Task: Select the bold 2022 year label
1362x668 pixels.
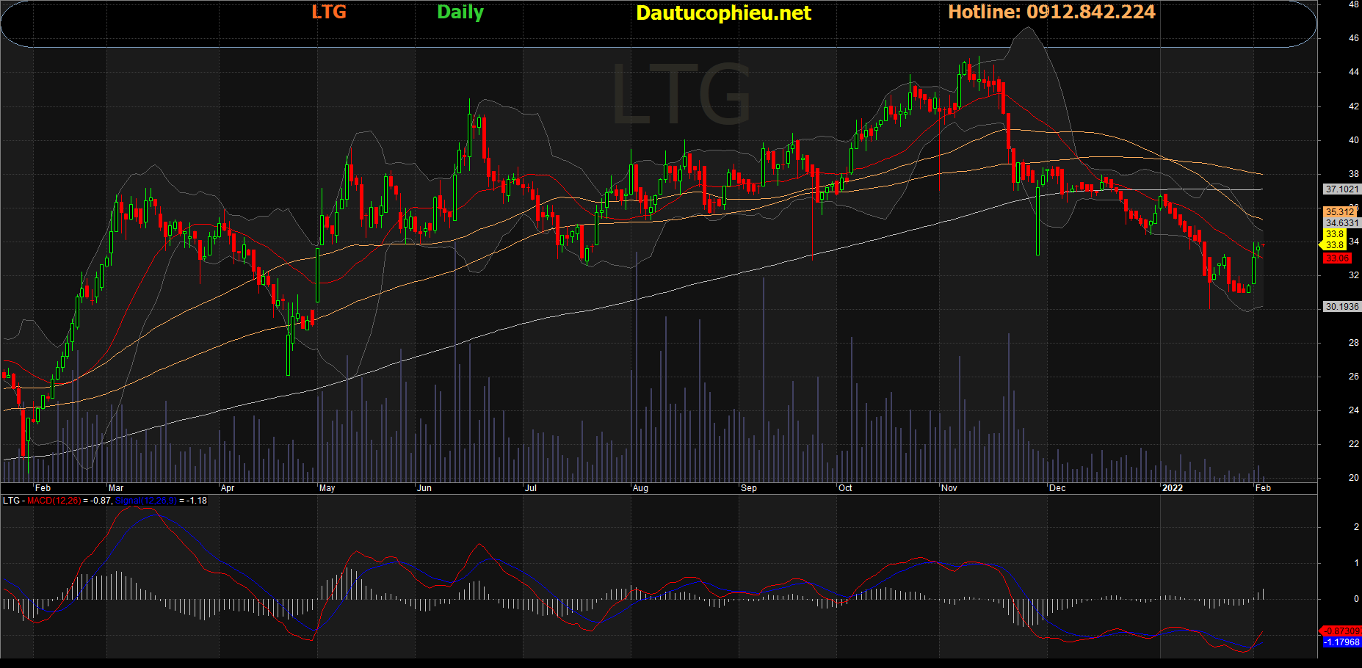Action: 1173,488
